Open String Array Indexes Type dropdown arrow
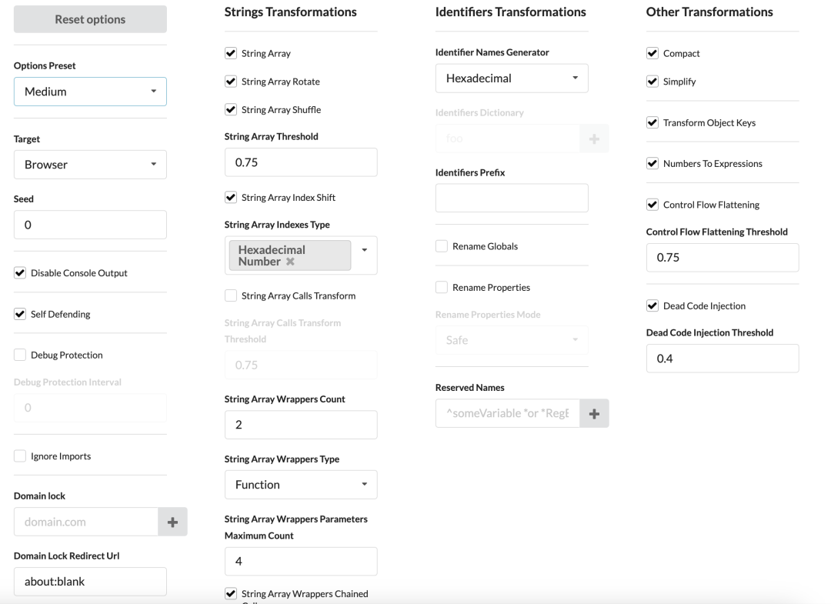Screen dimensions: 831x604 point(365,250)
